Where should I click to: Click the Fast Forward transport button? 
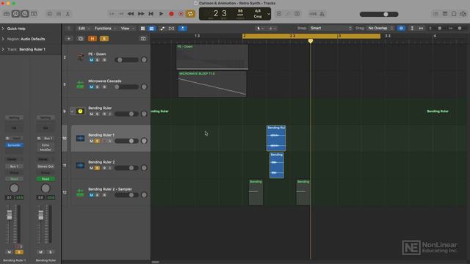[141, 14]
